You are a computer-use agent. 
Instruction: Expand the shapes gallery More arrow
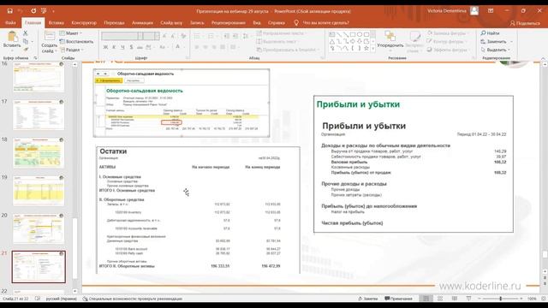(x=373, y=49)
